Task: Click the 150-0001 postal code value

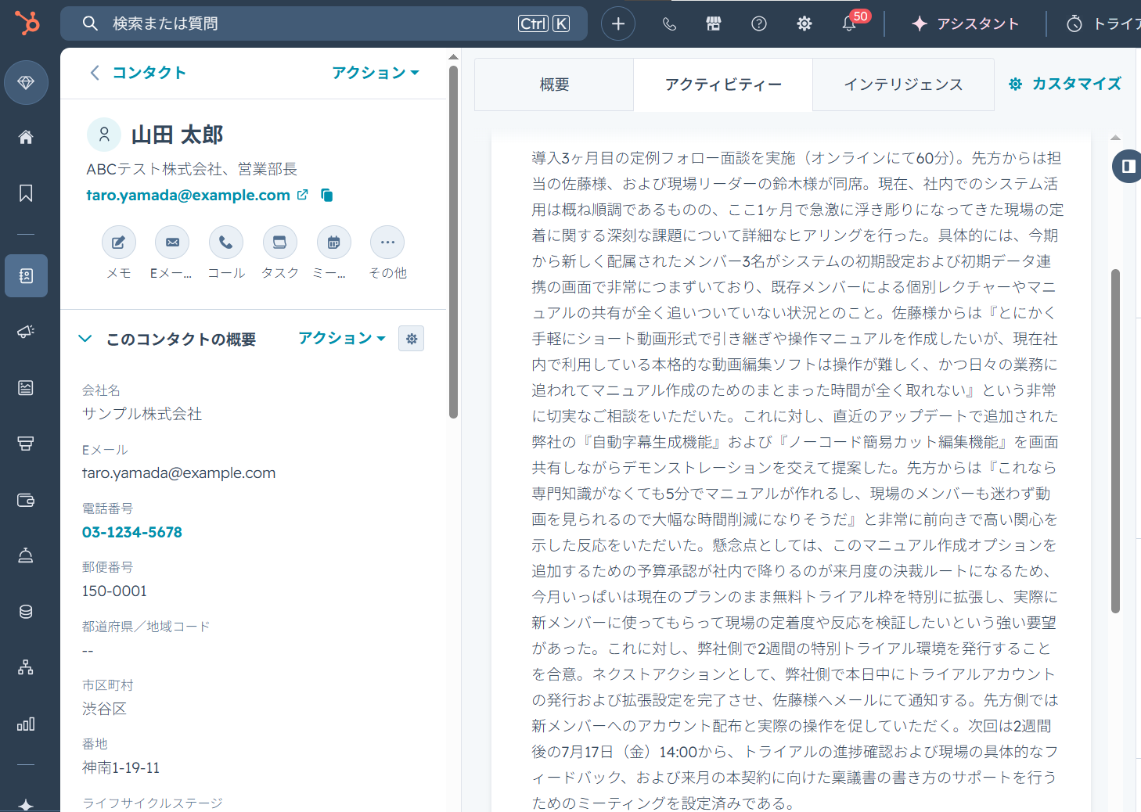Action: tap(114, 591)
